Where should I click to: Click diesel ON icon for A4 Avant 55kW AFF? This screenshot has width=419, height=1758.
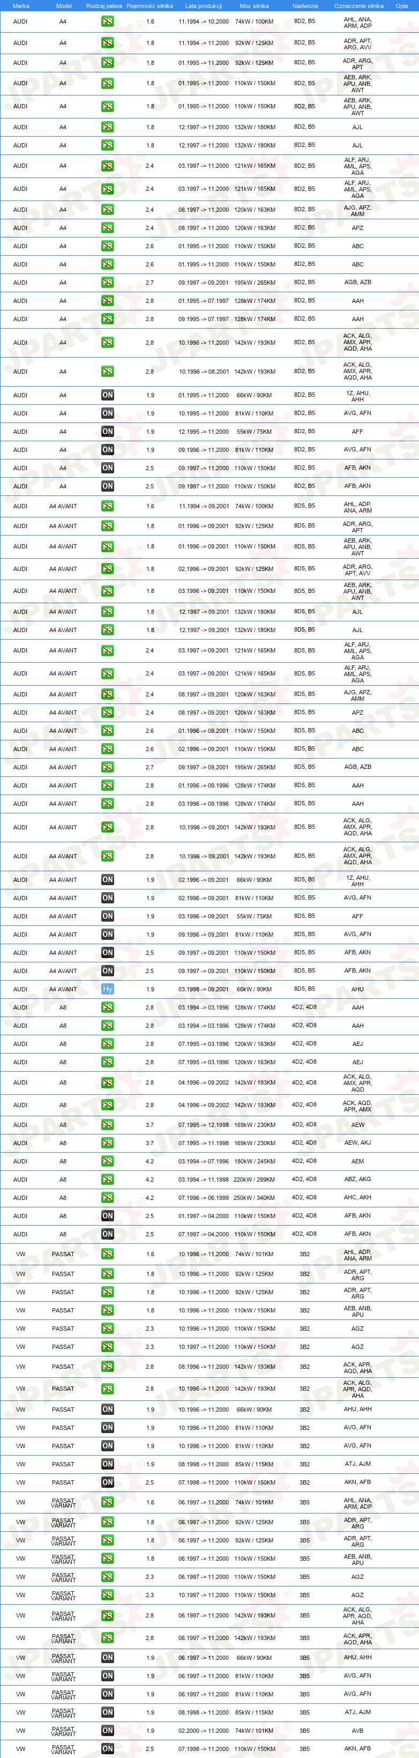[107, 917]
